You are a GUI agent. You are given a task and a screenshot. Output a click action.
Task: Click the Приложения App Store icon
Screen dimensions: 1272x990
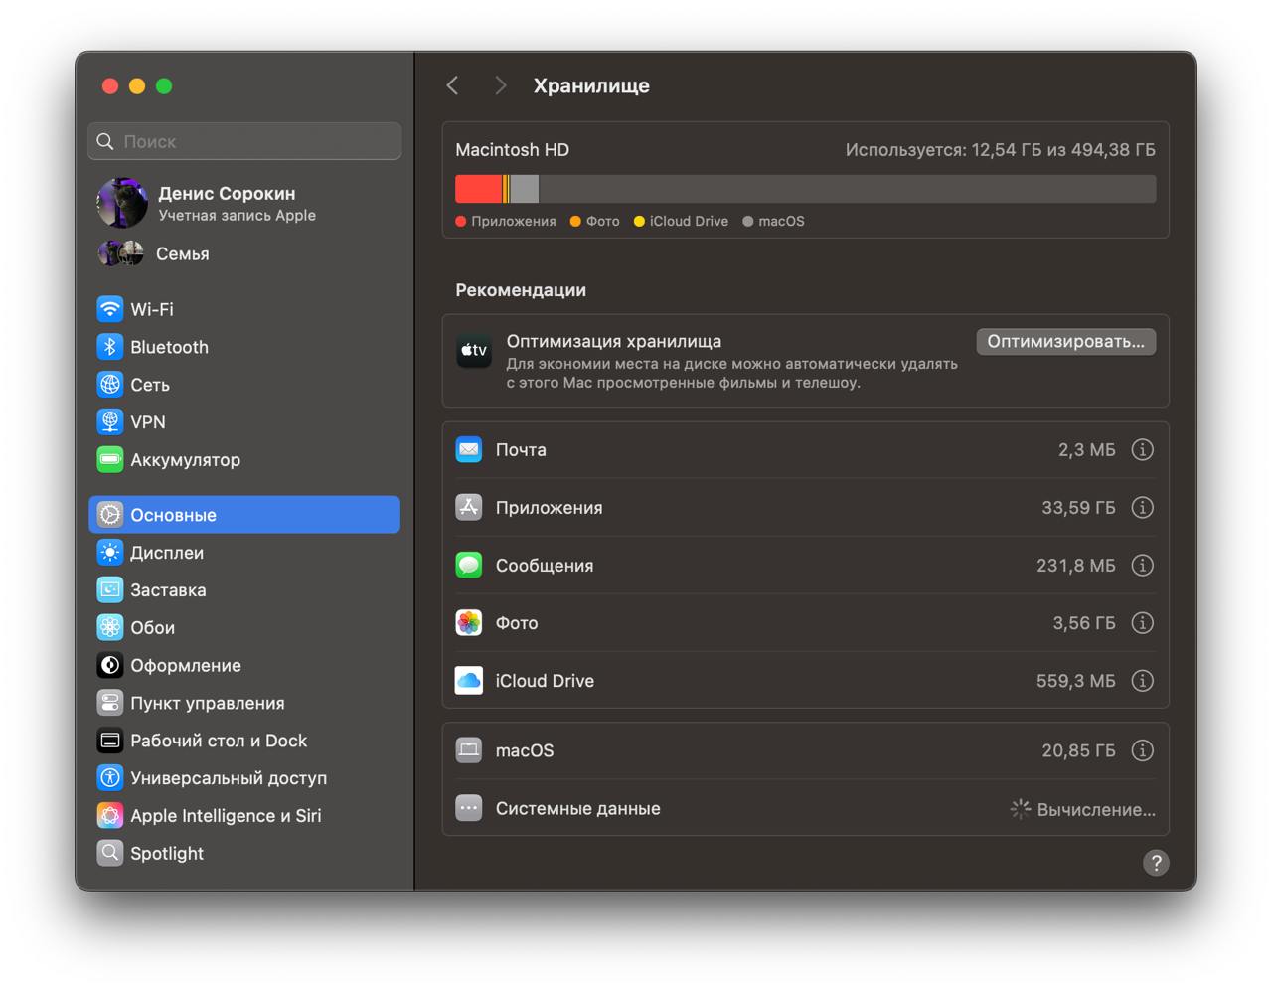click(x=469, y=508)
